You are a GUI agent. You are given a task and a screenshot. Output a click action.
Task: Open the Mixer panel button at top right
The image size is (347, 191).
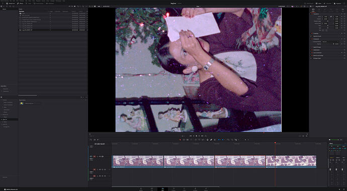pos(318,4)
